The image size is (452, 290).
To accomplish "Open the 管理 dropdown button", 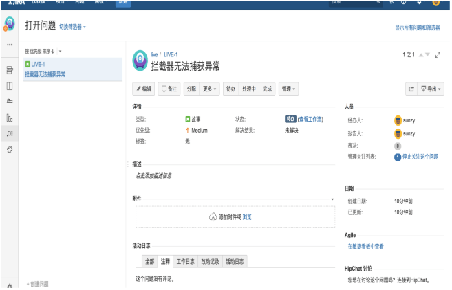I will pyautogui.click(x=288, y=89).
